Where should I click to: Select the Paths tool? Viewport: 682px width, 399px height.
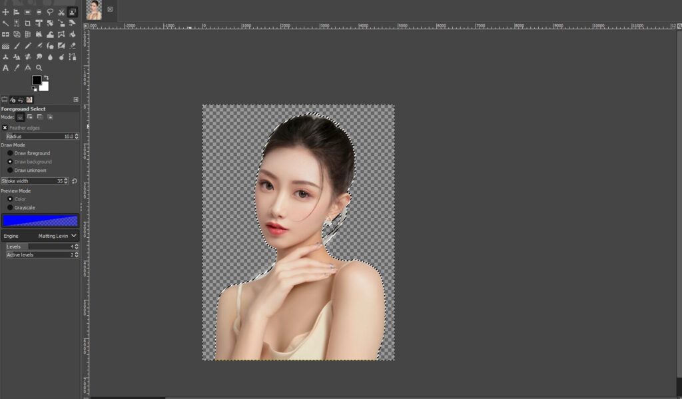(x=72, y=57)
